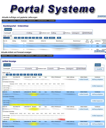Go to the last orders page, 268
This screenshot has width=106, height=128.
tap(46, 38)
